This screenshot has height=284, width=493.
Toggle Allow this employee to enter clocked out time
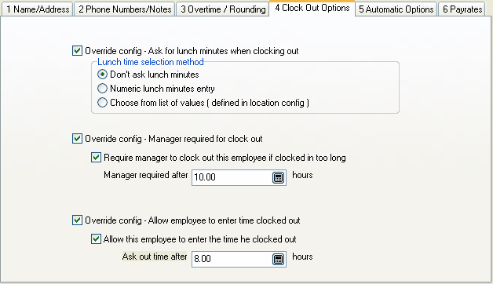(96, 239)
